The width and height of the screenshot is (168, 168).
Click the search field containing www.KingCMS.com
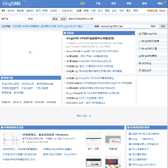point(125,26)
